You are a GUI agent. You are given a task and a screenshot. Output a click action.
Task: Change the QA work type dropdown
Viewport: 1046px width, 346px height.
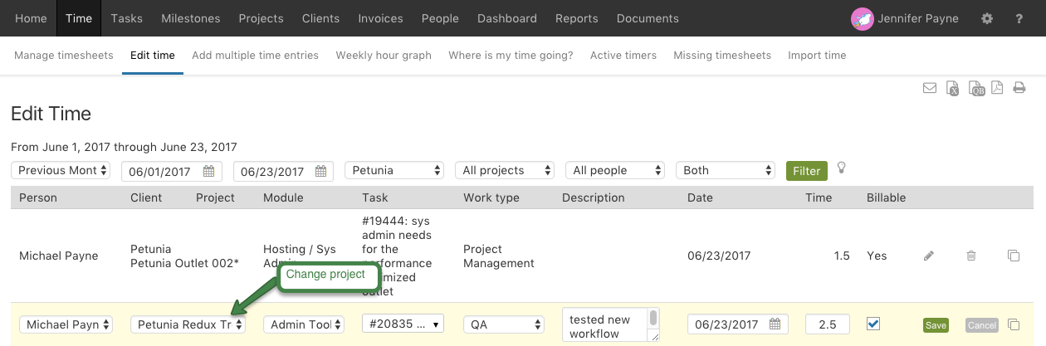coord(505,324)
